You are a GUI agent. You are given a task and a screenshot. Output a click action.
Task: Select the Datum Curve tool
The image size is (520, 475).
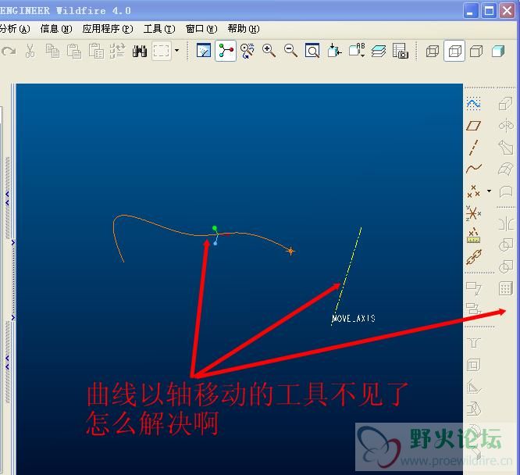pos(474,169)
